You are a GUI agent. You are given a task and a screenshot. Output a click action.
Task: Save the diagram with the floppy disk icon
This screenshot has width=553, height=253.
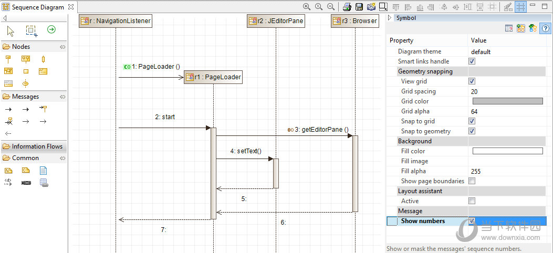359,7
